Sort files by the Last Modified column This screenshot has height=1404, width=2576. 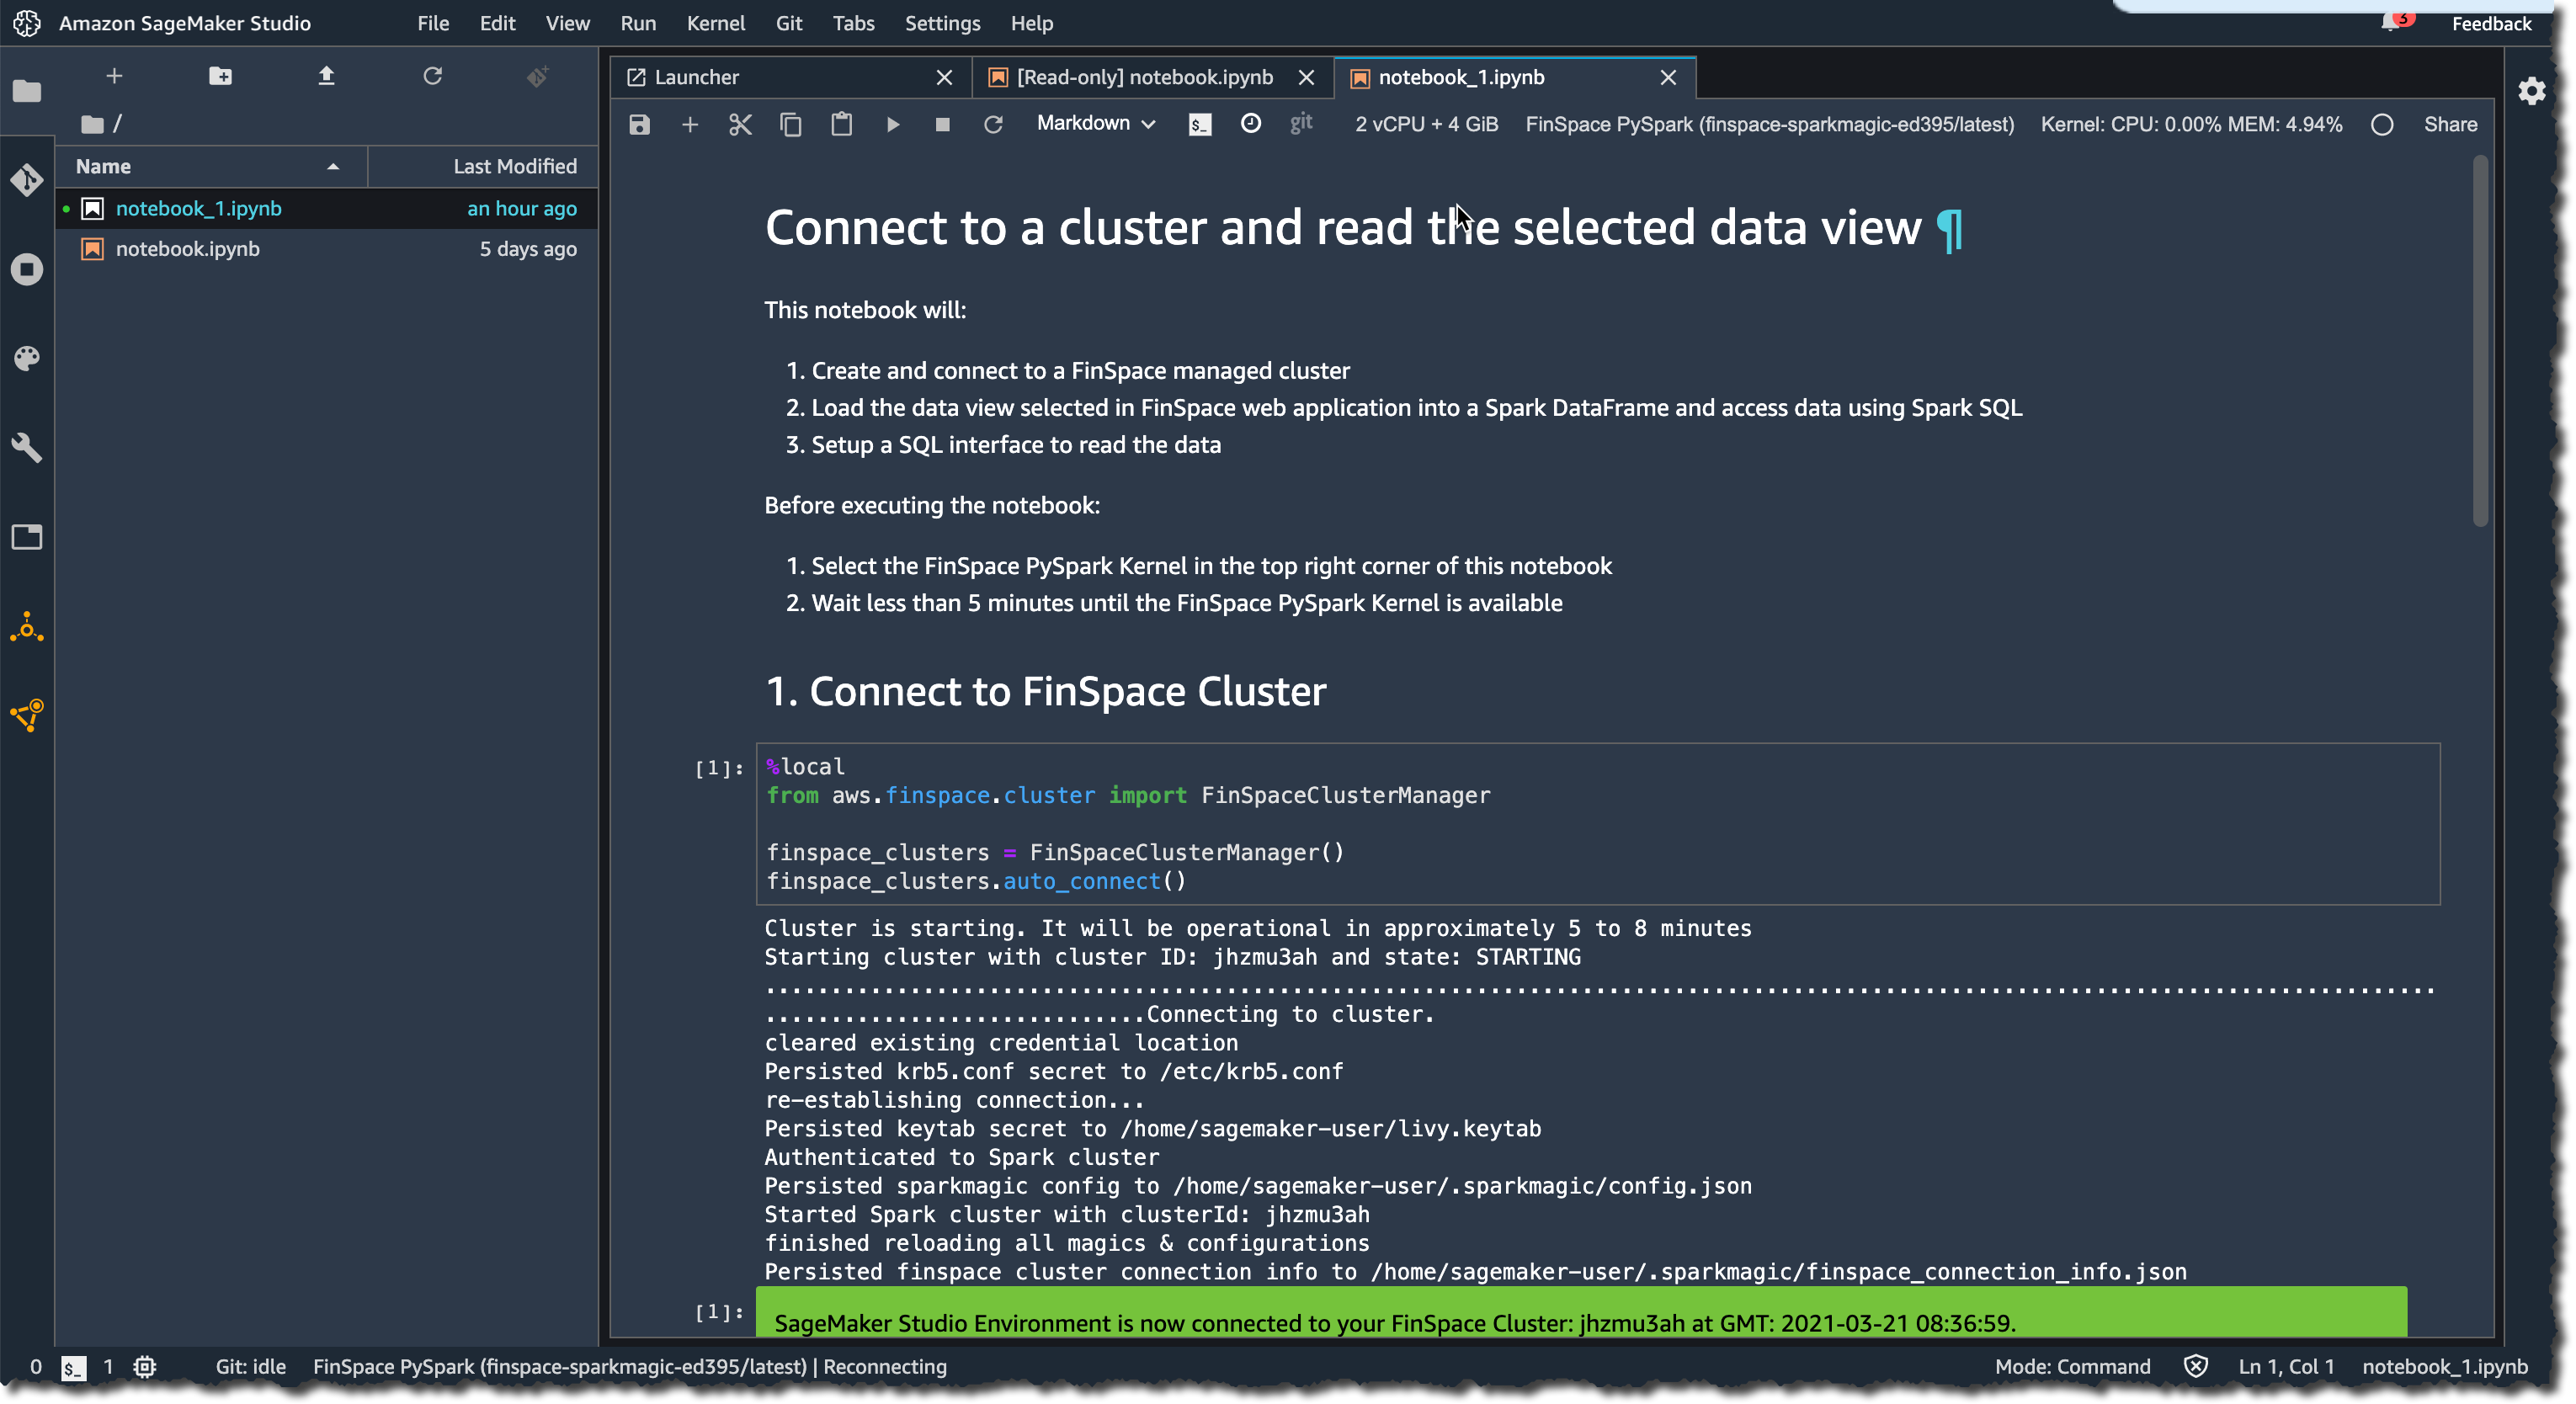pyautogui.click(x=514, y=166)
